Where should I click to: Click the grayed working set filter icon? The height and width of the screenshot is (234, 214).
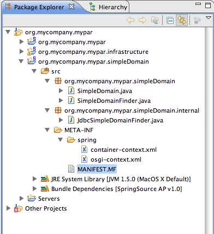[197, 20]
